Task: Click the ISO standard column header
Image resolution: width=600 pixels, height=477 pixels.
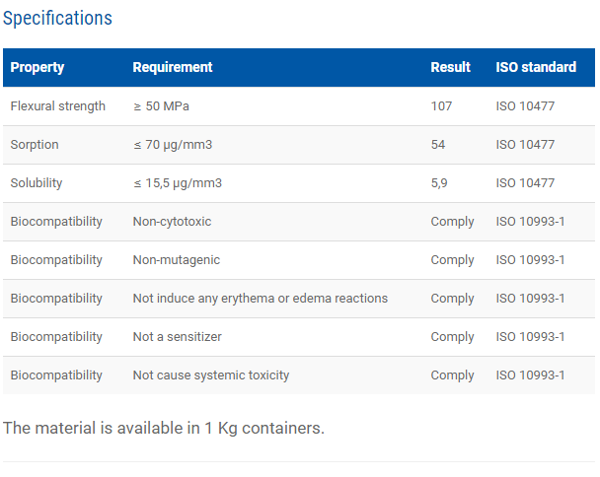Action: pyautogui.click(x=536, y=67)
